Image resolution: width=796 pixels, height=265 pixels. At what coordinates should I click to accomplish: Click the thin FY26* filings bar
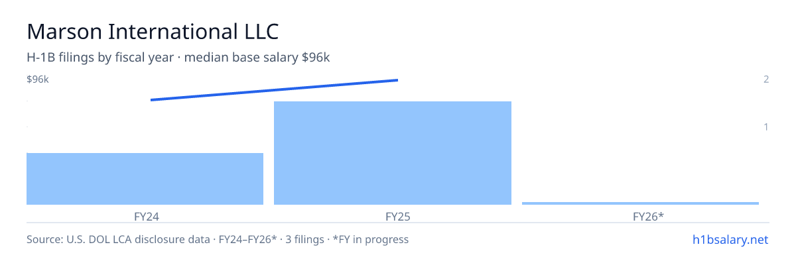pos(640,203)
